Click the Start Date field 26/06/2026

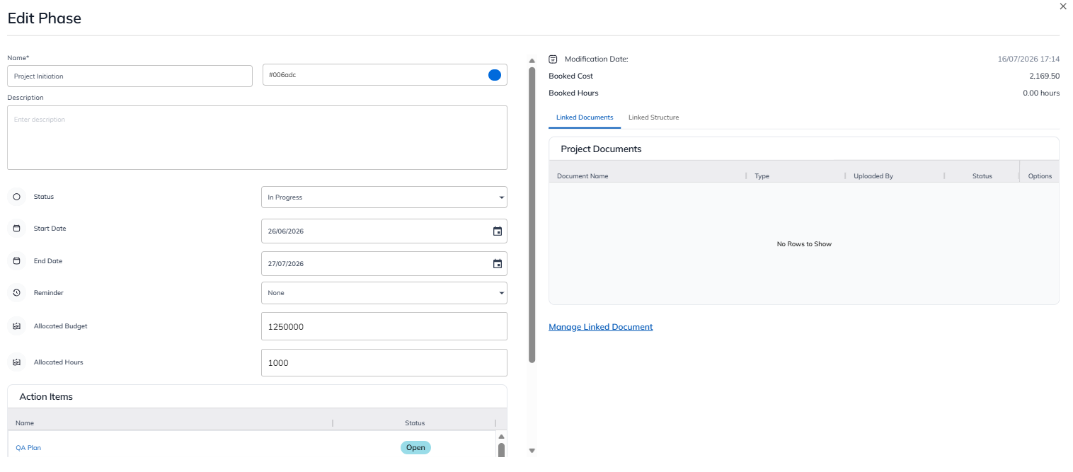[384, 231]
